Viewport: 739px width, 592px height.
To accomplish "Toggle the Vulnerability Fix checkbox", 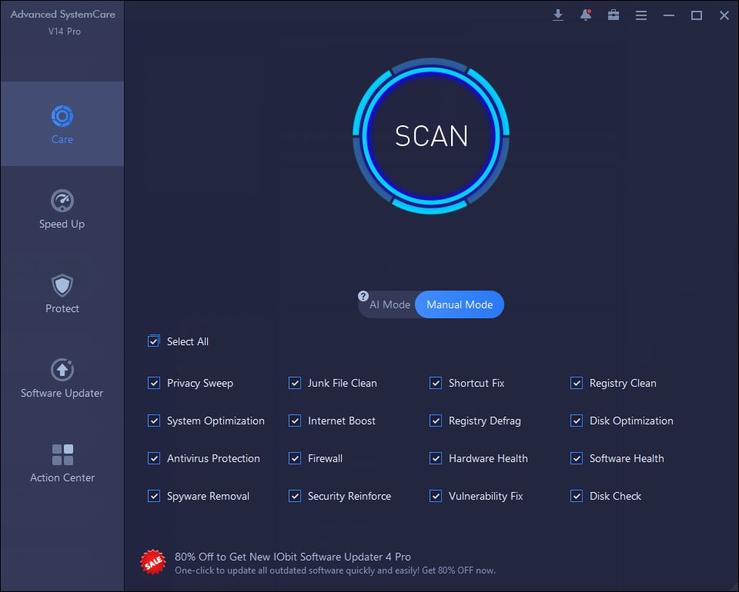I will pyautogui.click(x=436, y=496).
